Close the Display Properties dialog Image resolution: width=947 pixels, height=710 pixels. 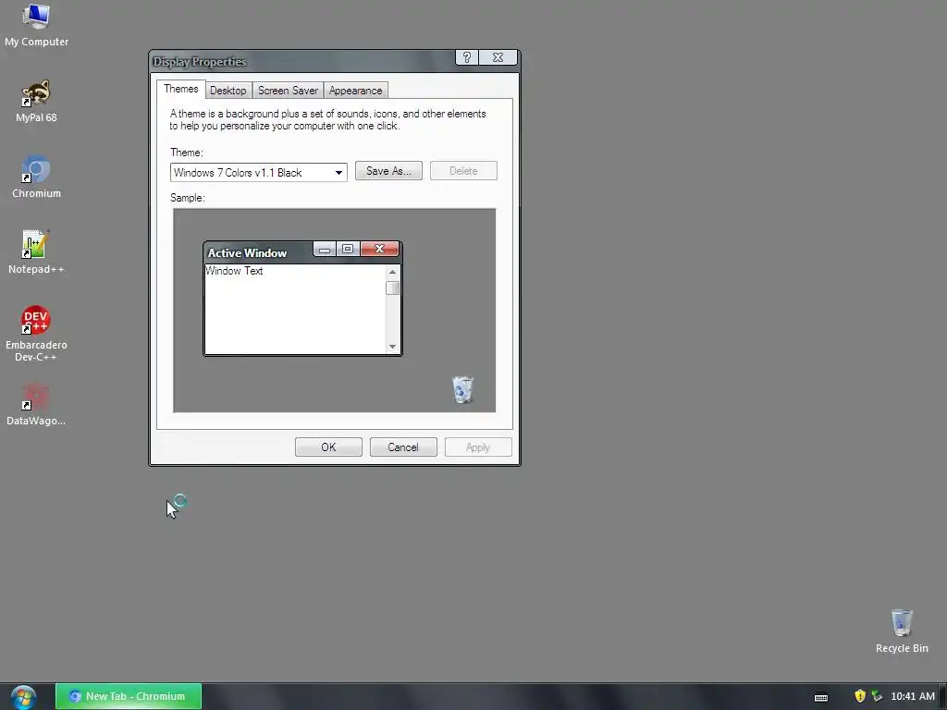pyautogui.click(x=498, y=57)
